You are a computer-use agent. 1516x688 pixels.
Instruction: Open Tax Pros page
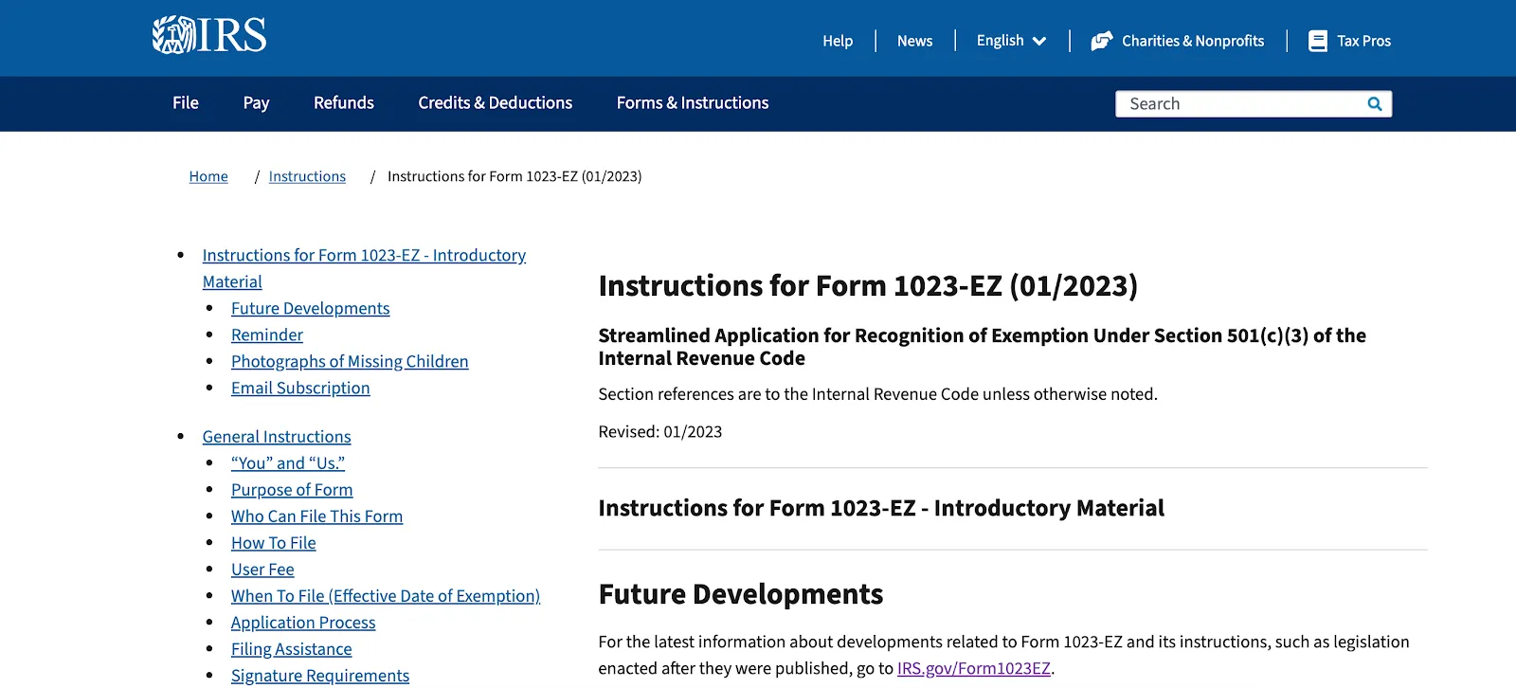pyautogui.click(x=1363, y=41)
